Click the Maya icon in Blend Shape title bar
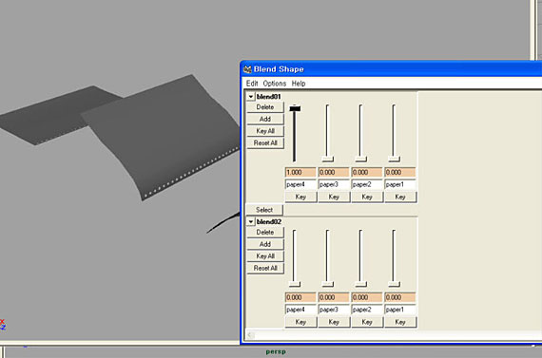The height and width of the screenshot is (358, 542). coord(247,69)
